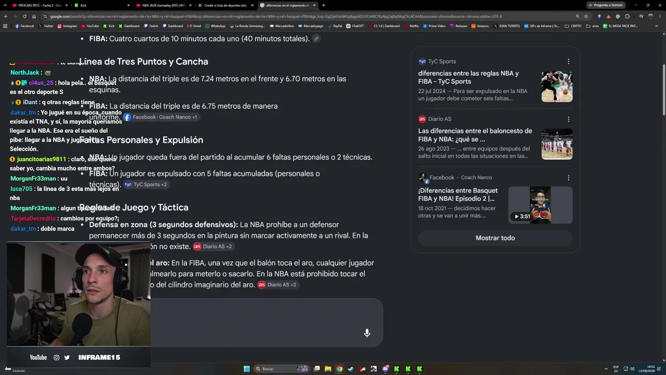This screenshot has height=375, width=666.
Task: Open the Prime Video bookmark
Action: tap(434, 26)
